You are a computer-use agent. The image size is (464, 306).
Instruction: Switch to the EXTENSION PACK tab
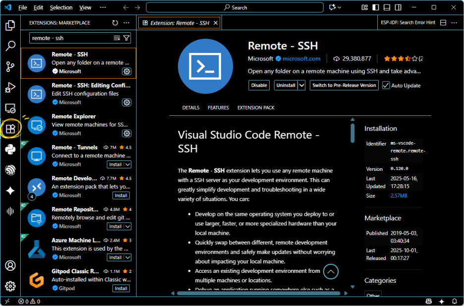coord(256,107)
